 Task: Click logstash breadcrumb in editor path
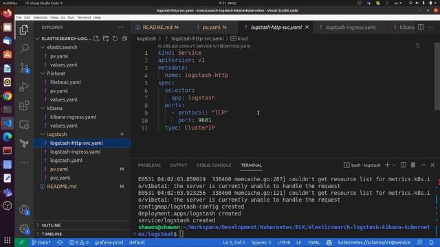coord(146,38)
